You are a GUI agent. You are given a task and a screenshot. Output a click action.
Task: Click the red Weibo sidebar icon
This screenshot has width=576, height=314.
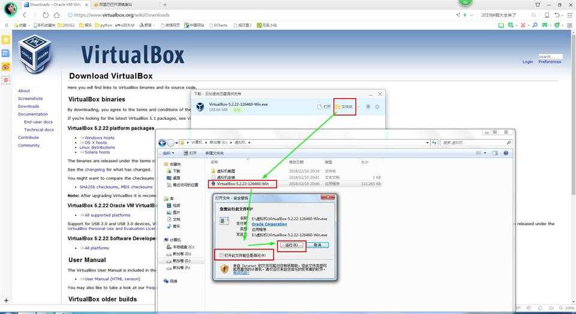[x=6, y=67]
